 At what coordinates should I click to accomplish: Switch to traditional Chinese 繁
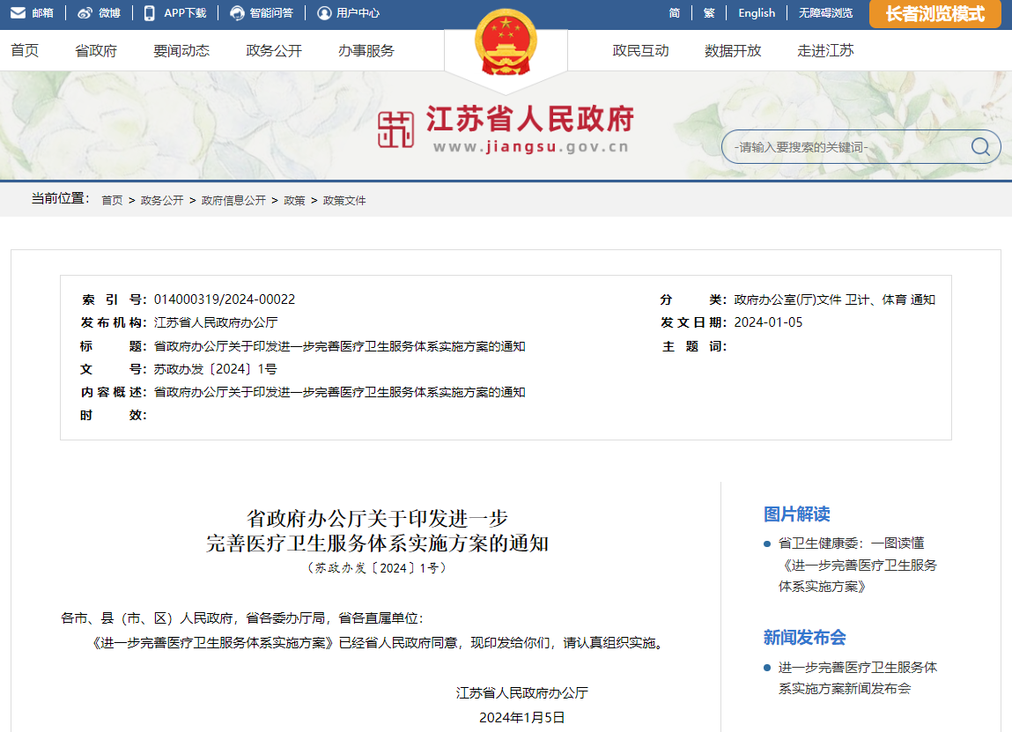point(709,13)
